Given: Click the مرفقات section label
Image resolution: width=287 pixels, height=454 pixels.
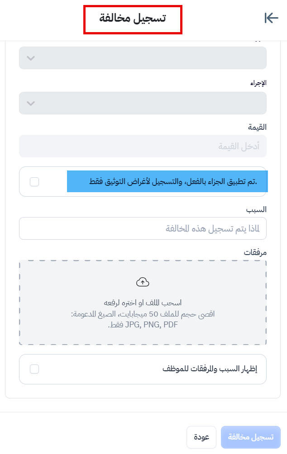Looking at the screenshot, I should pos(255,252).
